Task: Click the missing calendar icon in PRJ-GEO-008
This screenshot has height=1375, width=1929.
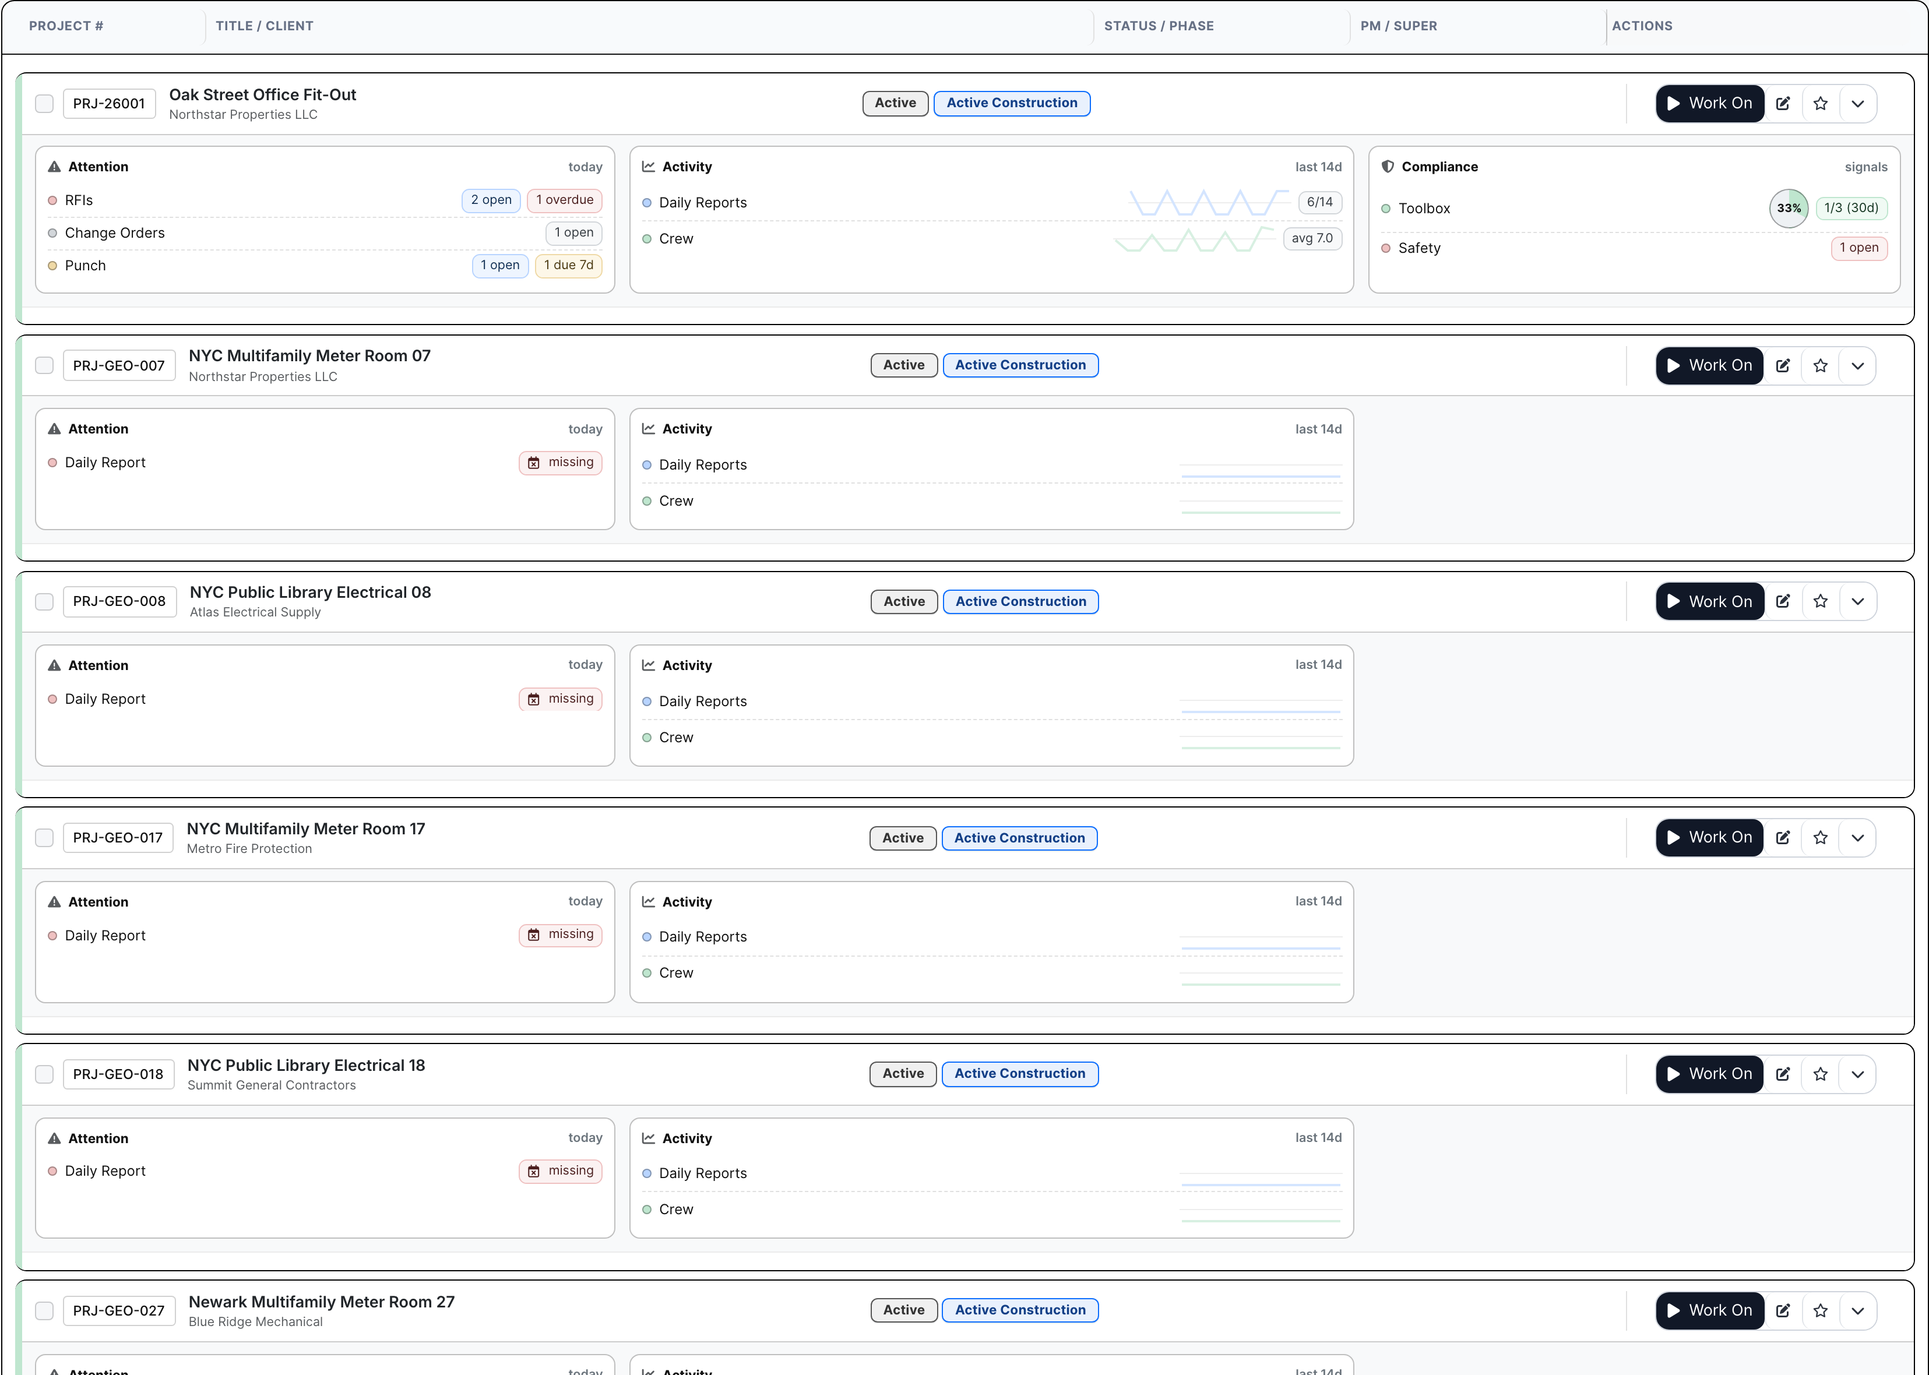Action: 533,699
